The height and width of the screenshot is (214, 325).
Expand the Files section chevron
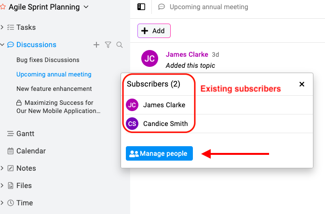(x=2, y=186)
